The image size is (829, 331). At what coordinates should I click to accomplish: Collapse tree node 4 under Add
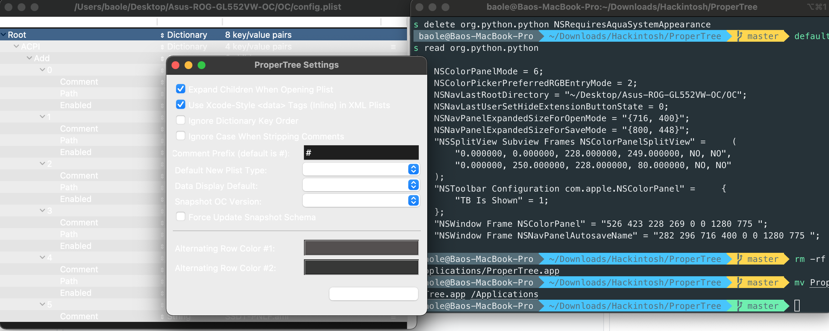tap(42, 257)
